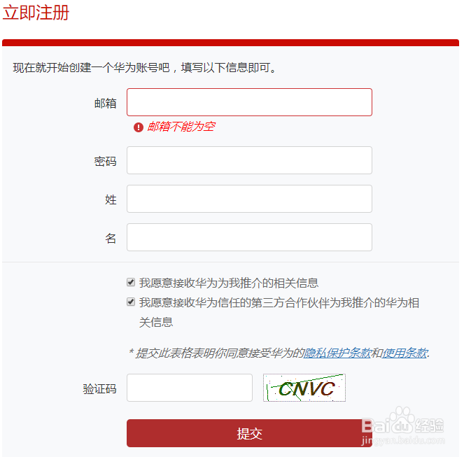Refresh the CNVC captcha image
The height and width of the screenshot is (457, 471).
tap(304, 387)
